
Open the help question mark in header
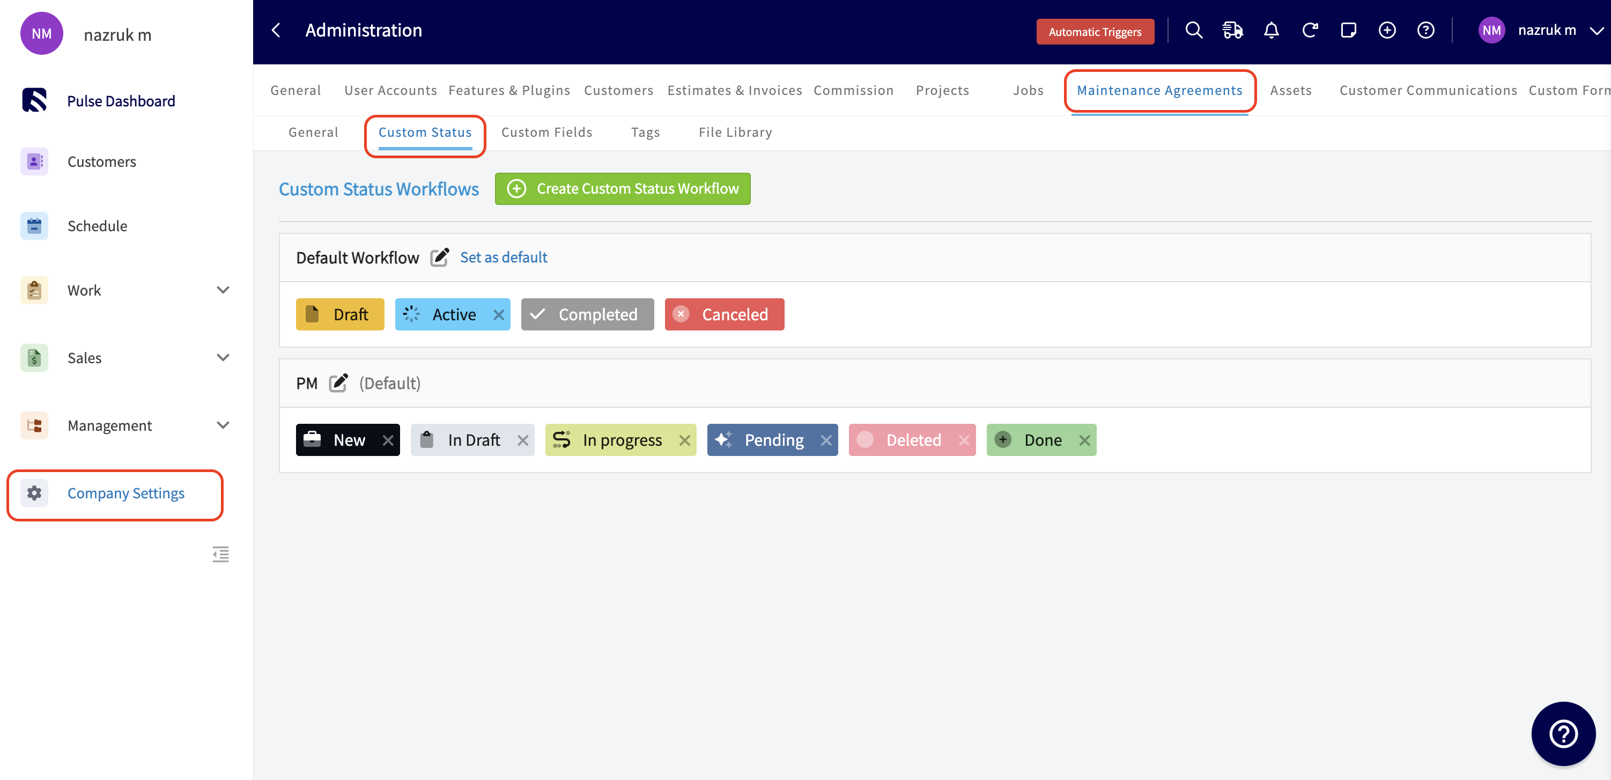[x=1426, y=30]
